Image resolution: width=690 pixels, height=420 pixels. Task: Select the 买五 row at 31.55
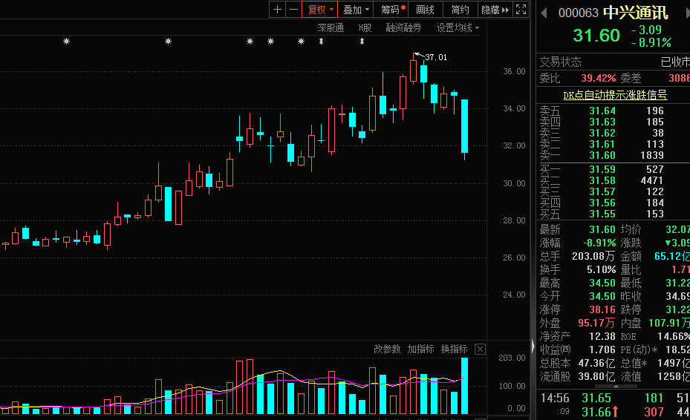coord(614,214)
